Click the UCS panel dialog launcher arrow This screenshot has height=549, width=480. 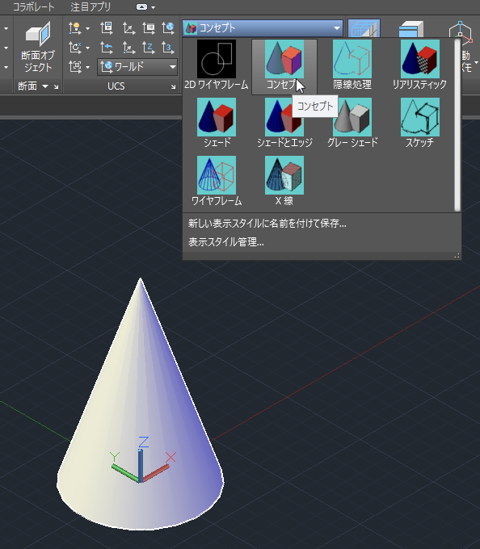coord(174,86)
